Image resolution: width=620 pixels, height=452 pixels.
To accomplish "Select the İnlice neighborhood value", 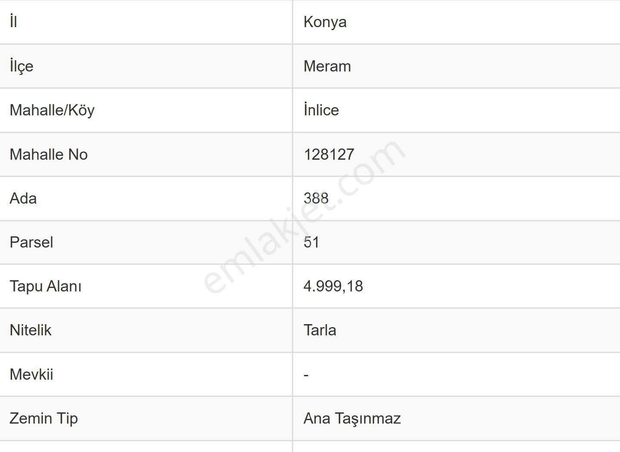I will (x=321, y=110).
